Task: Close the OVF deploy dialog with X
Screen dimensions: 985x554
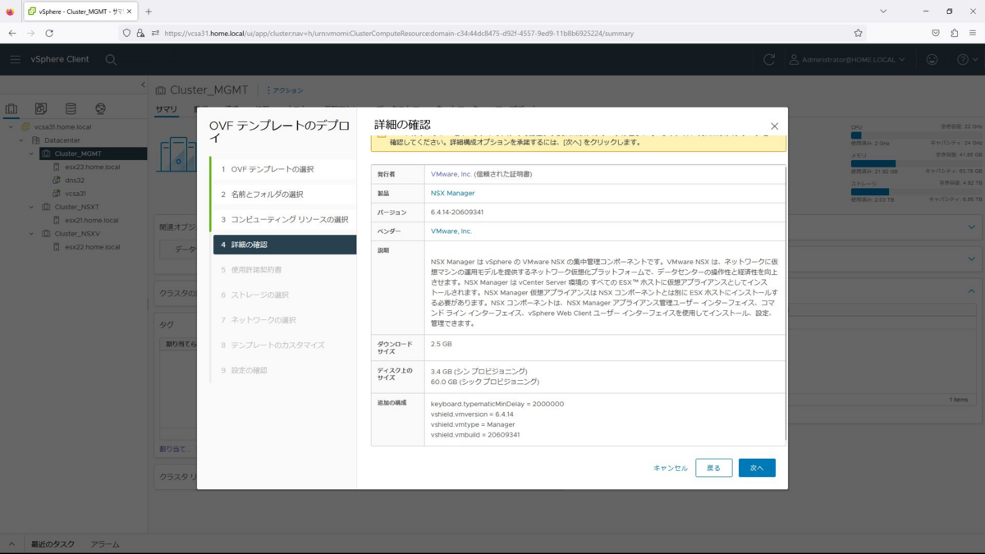Action: [x=774, y=126]
